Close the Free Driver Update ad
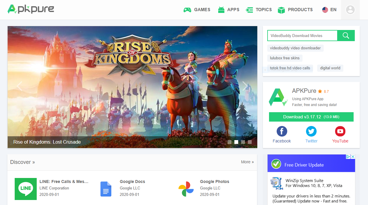Screen dimensions: 368x205 (353, 157)
